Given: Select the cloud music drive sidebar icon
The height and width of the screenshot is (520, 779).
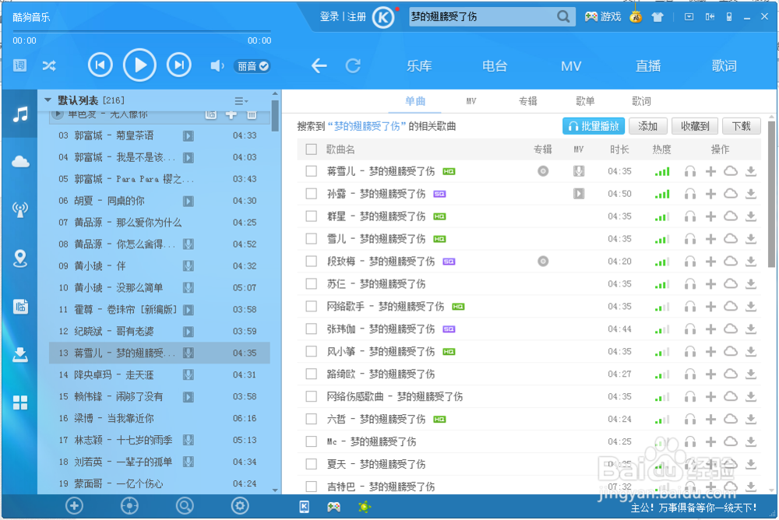Looking at the screenshot, I should click(x=19, y=161).
